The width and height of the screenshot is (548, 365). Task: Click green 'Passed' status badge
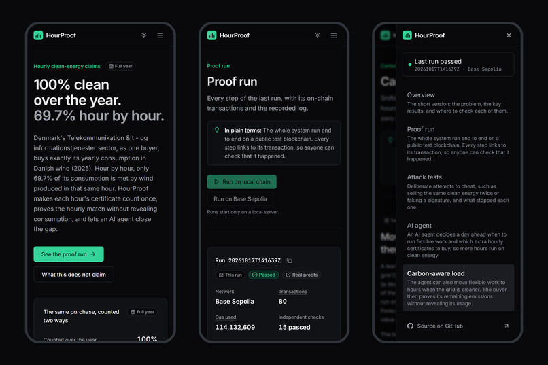point(264,275)
